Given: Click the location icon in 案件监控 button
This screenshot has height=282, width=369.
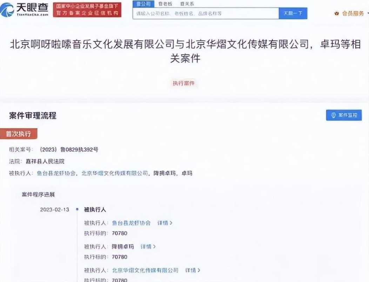Looking at the screenshot, I should coord(333,115).
